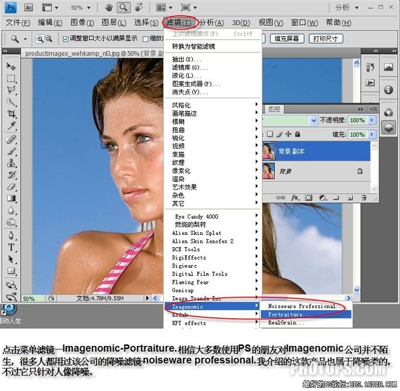Open the Actions panel play icon
The width and height of the screenshot is (400, 391).
tap(370, 83)
